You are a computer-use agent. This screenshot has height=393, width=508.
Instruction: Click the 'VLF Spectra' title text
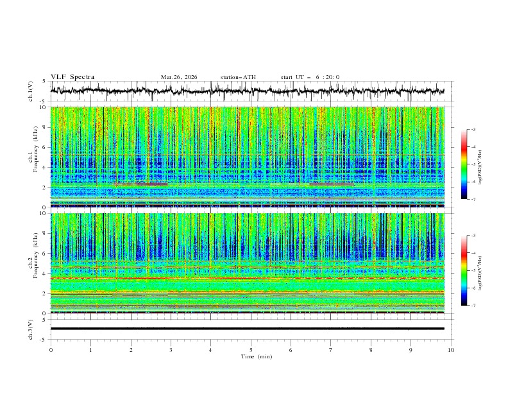72,77
